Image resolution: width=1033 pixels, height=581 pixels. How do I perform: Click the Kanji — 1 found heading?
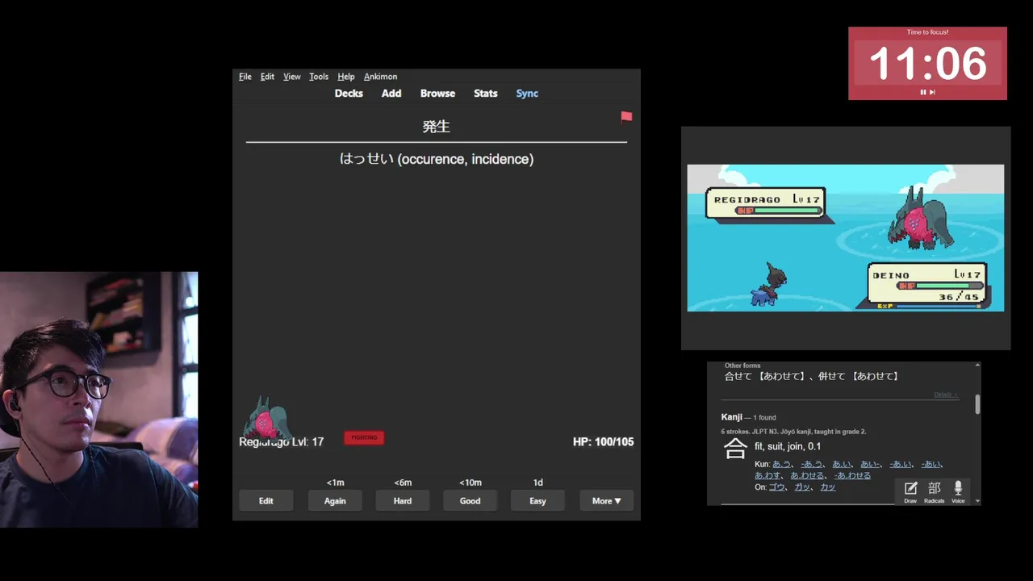pos(748,417)
